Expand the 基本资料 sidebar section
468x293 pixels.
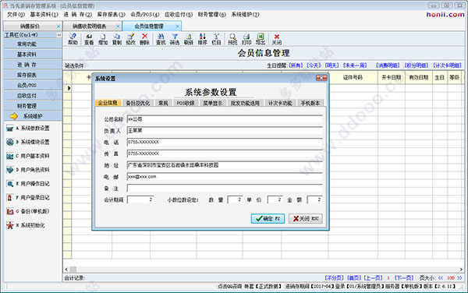(x=33, y=55)
